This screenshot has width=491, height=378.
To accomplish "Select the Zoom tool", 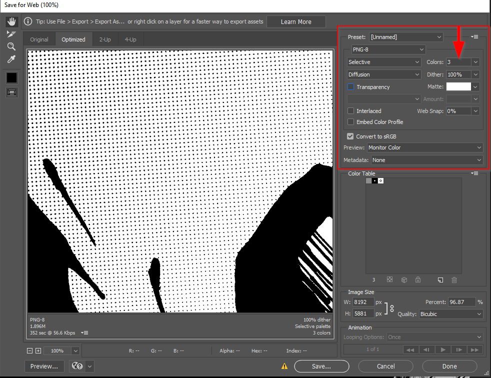I will tap(11, 46).
